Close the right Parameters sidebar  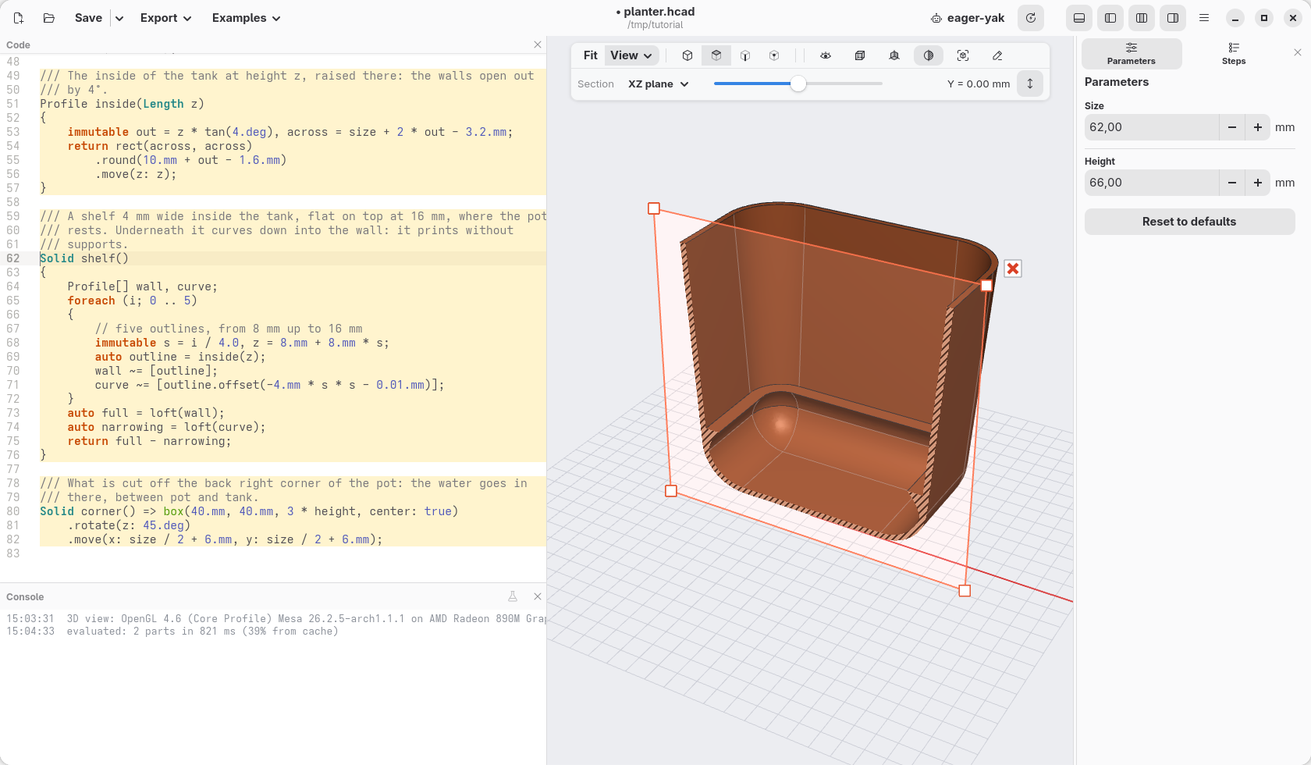click(x=1298, y=52)
